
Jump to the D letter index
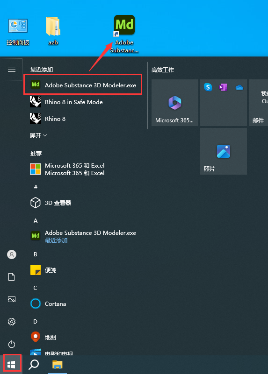pos(36,322)
